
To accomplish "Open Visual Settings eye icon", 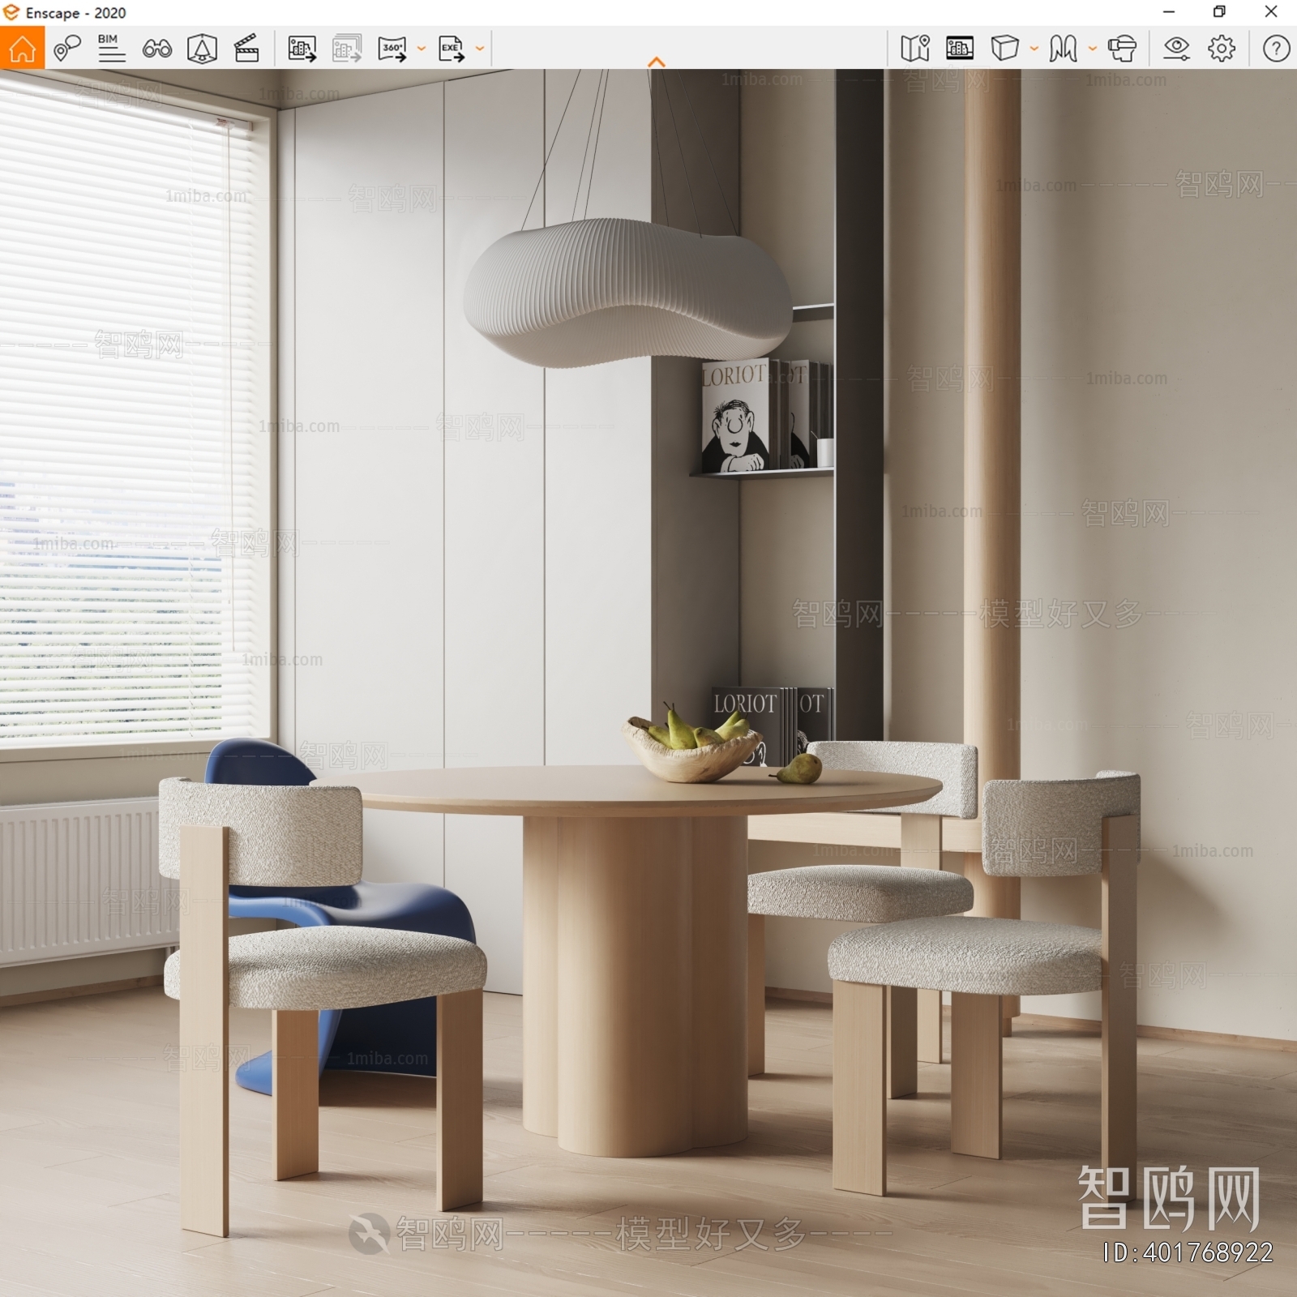I will point(1176,49).
